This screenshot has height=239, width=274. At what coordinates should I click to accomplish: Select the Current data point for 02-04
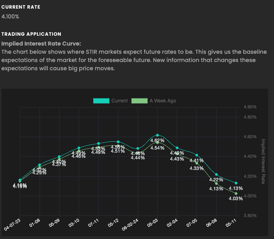pos(177,148)
